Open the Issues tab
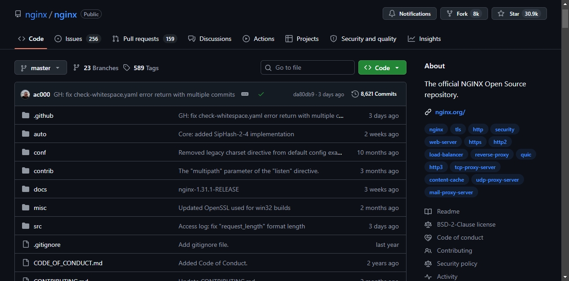The width and height of the screenshot is (569, 281). coord(77,39)
